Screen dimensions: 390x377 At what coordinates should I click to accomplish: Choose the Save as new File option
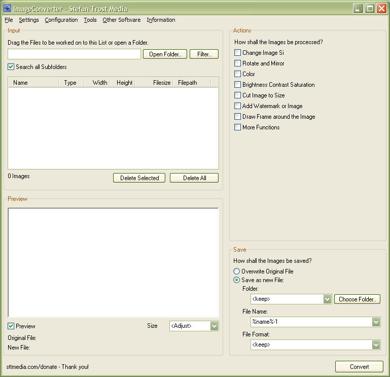(x=237, y=280)
